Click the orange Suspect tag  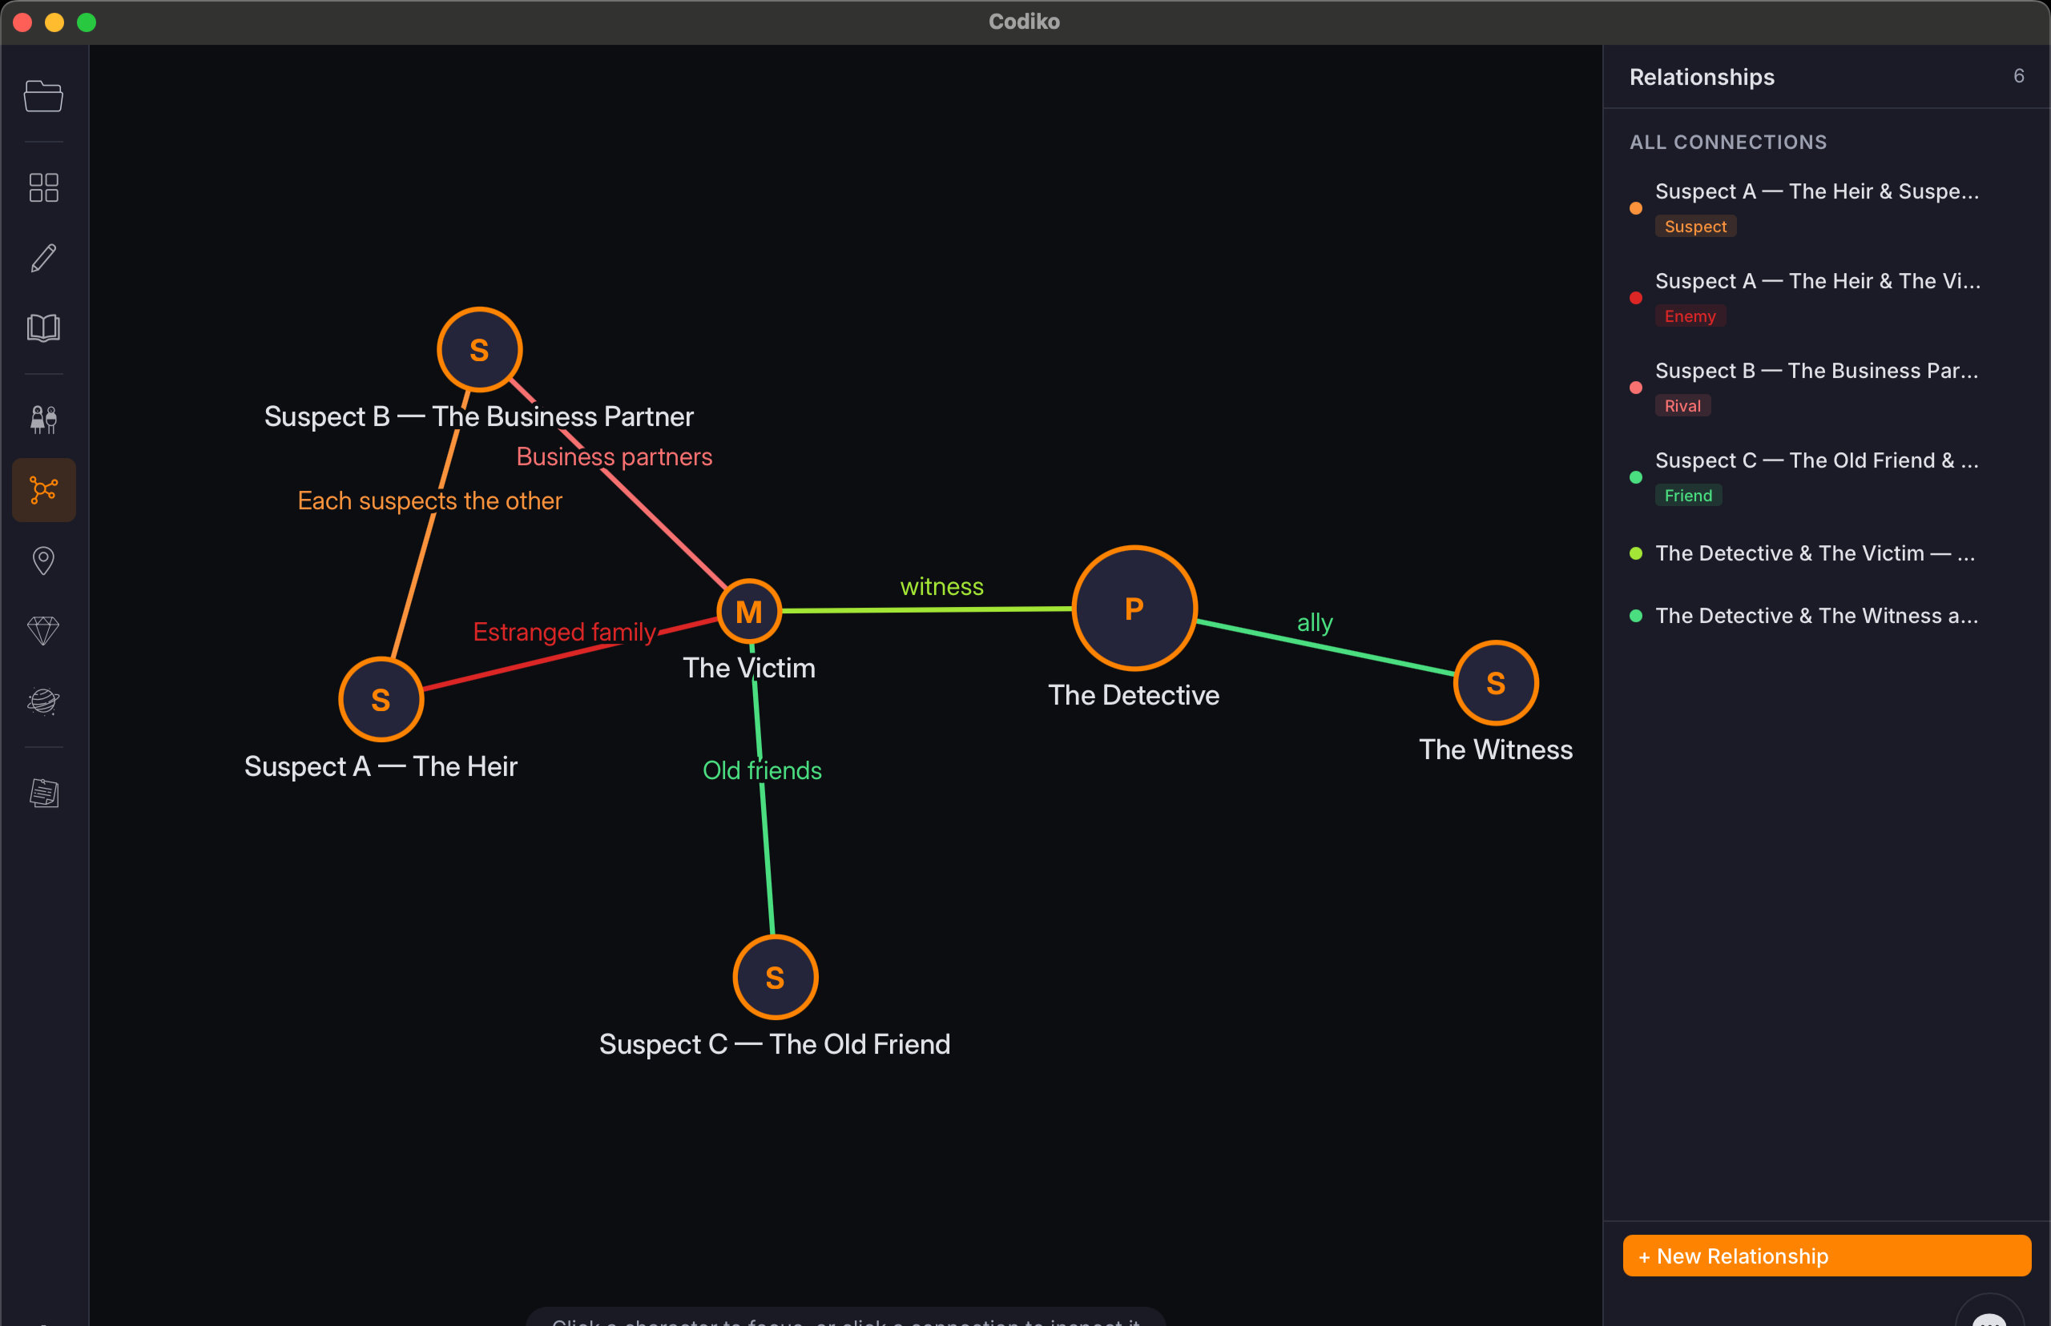click(1694, 227)
